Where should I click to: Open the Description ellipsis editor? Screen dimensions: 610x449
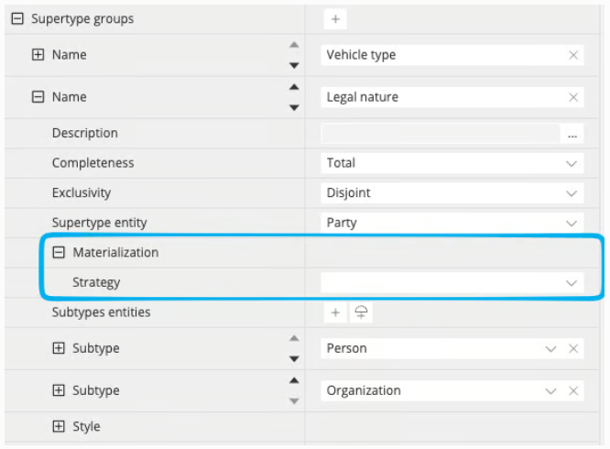pos(572,134)
